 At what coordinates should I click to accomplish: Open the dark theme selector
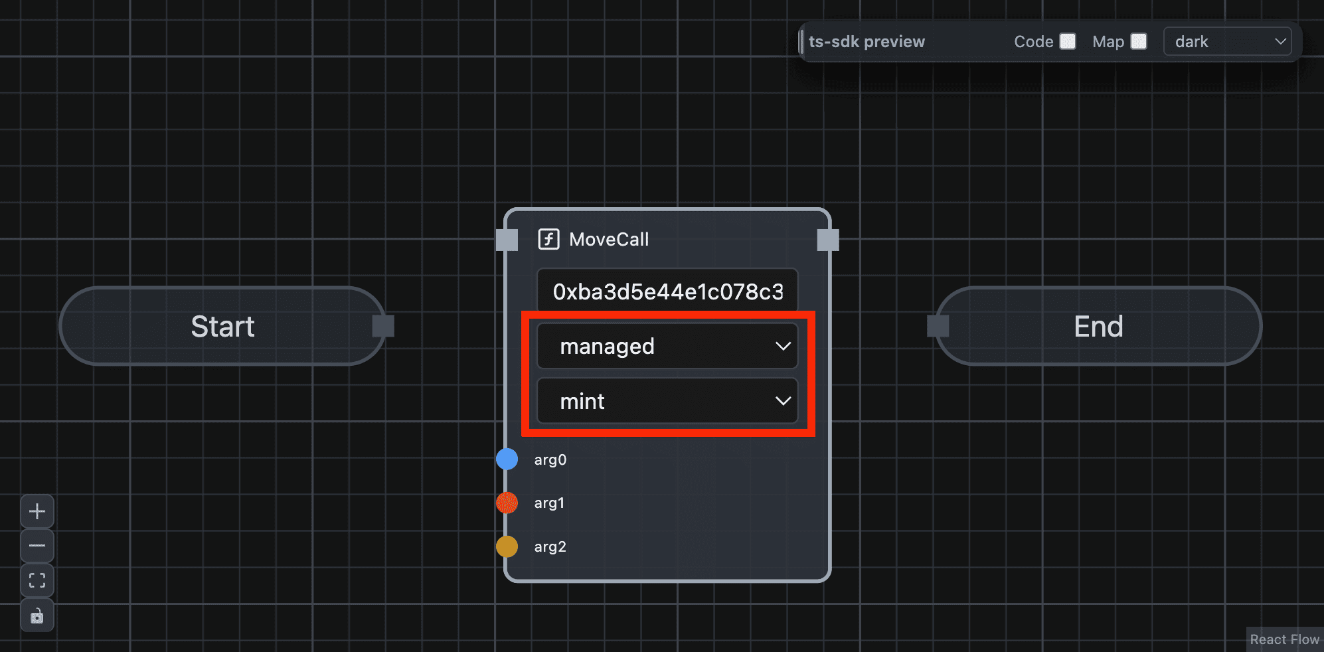tap(1227, 41)
